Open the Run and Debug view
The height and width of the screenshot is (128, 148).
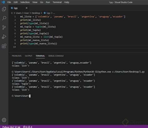[x=4, y=37]
